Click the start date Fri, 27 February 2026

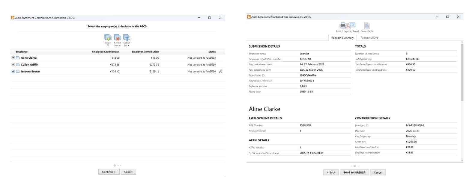pyautogui.click(x=312, y=64)
